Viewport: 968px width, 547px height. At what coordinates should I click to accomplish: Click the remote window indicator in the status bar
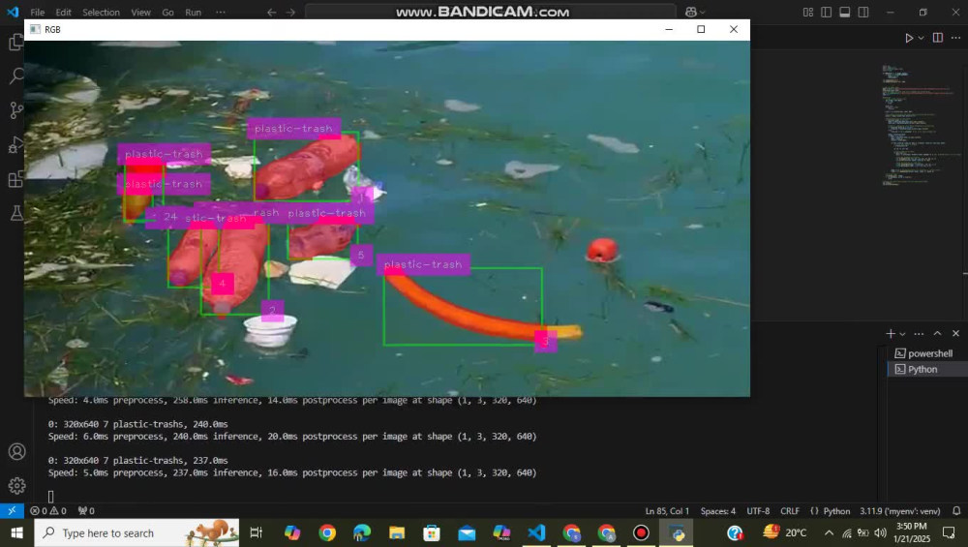tap(12, 510)
